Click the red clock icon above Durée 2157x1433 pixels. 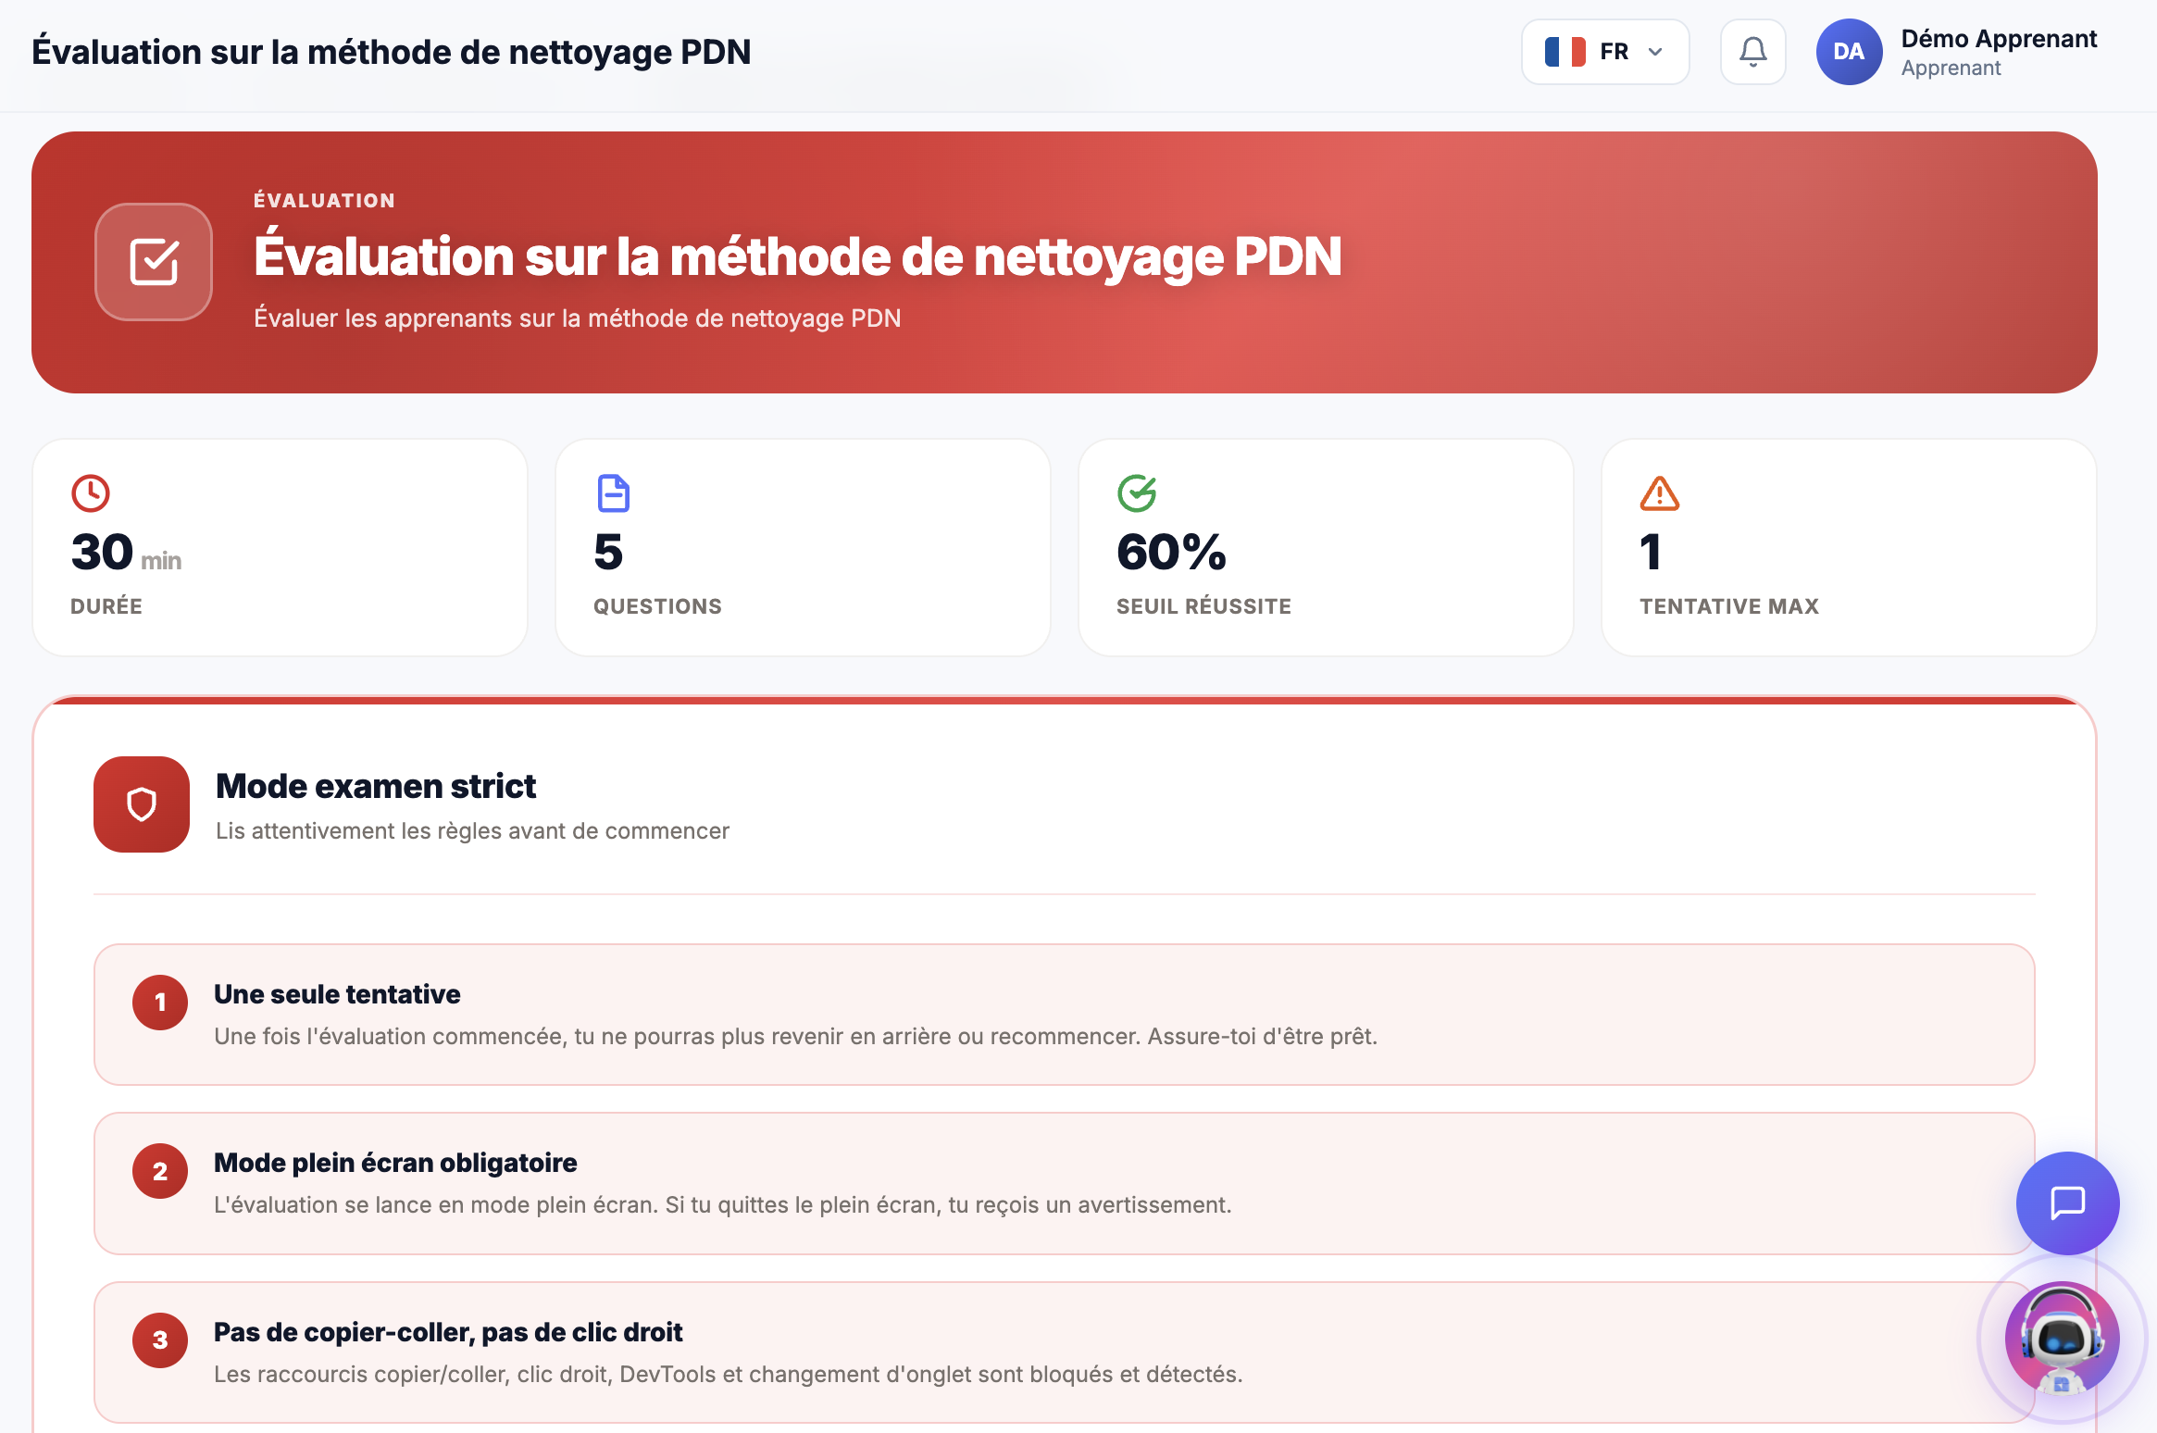click(x=90, y=493)
